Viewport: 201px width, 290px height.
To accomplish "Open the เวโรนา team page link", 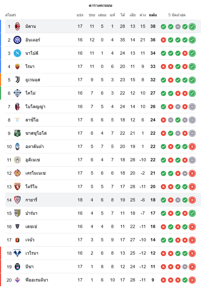I will coord(32,253).
